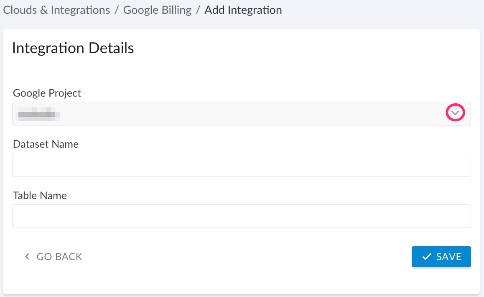Screen dimensions: 484x297
Task: Click the downward arrow in the project field
Action: pos(456,113)
